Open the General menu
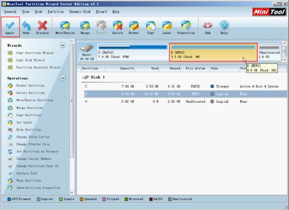This screenshot has width=289, height=210. 10,12
